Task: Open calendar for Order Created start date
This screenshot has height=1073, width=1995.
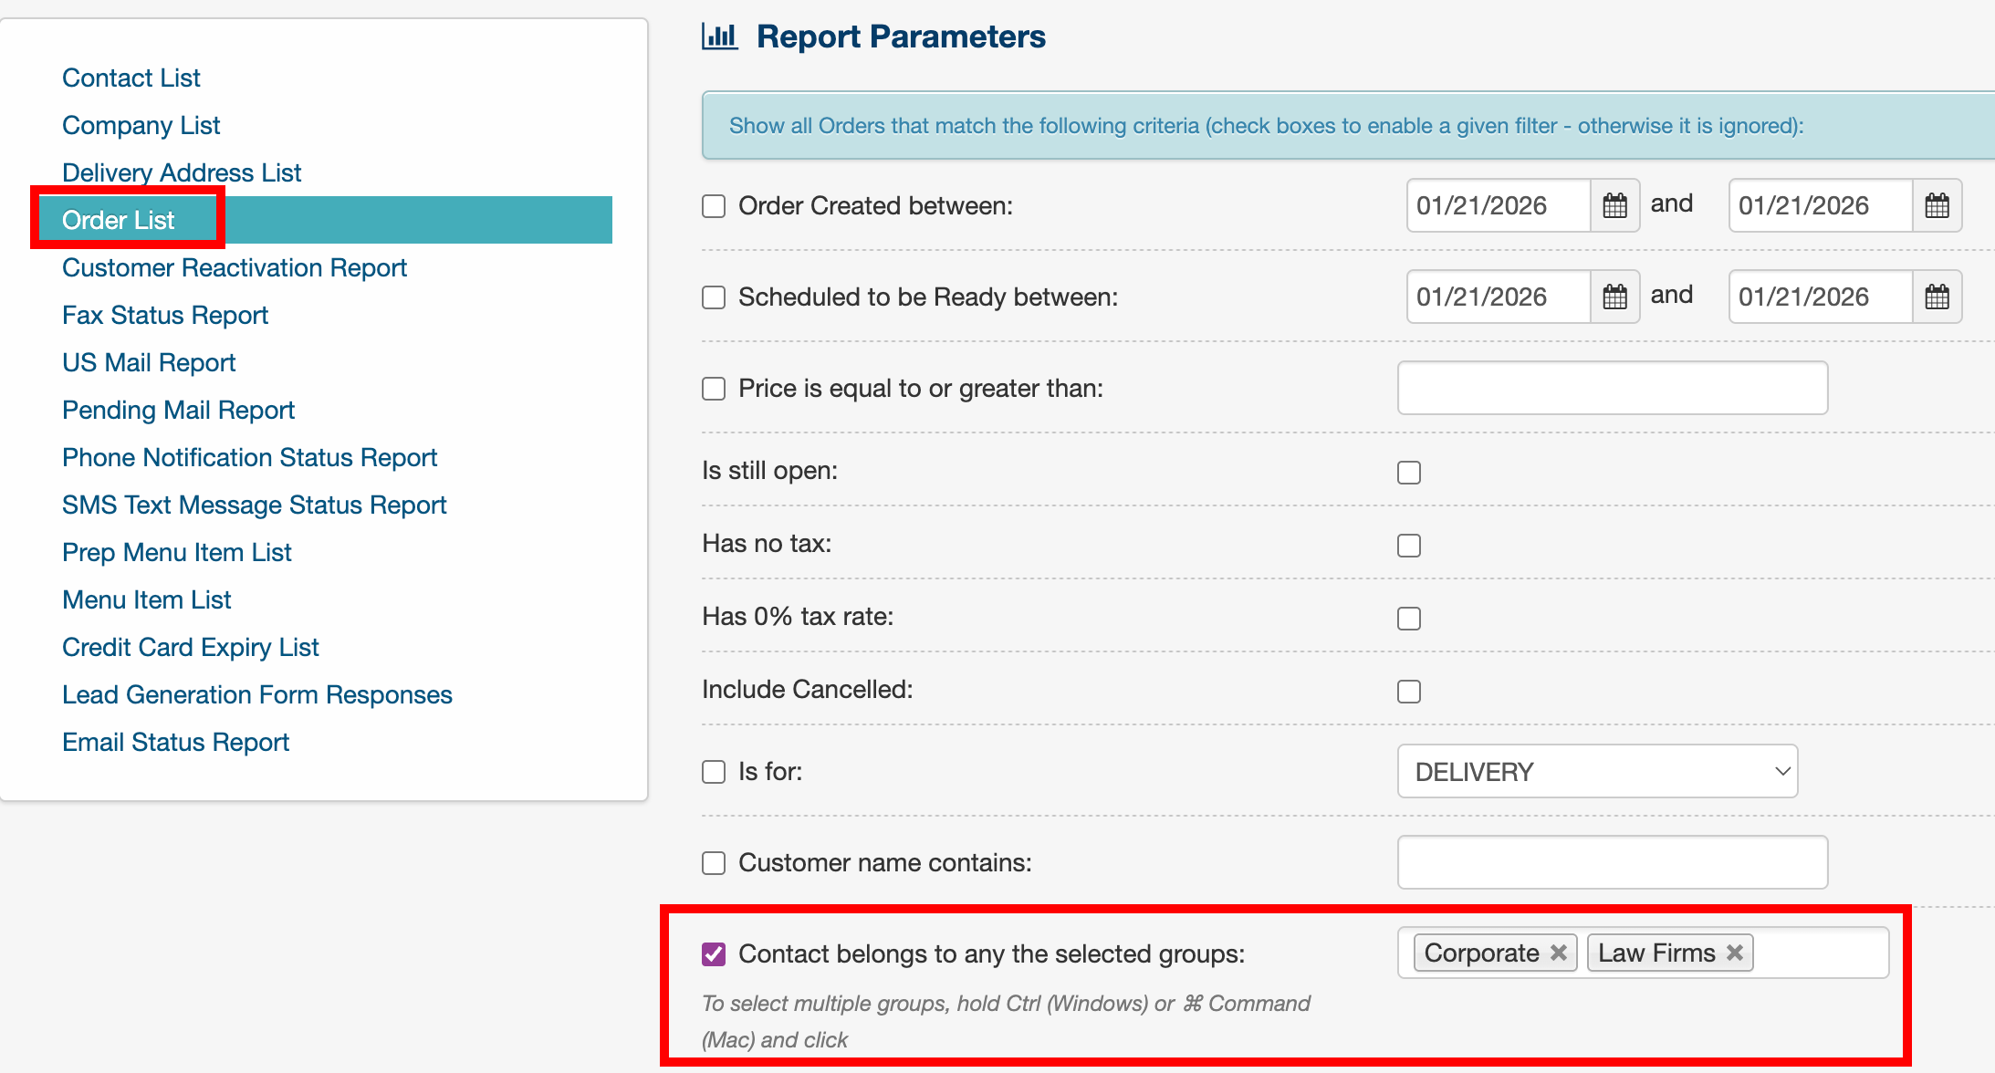Action: tap(1614, 205)
